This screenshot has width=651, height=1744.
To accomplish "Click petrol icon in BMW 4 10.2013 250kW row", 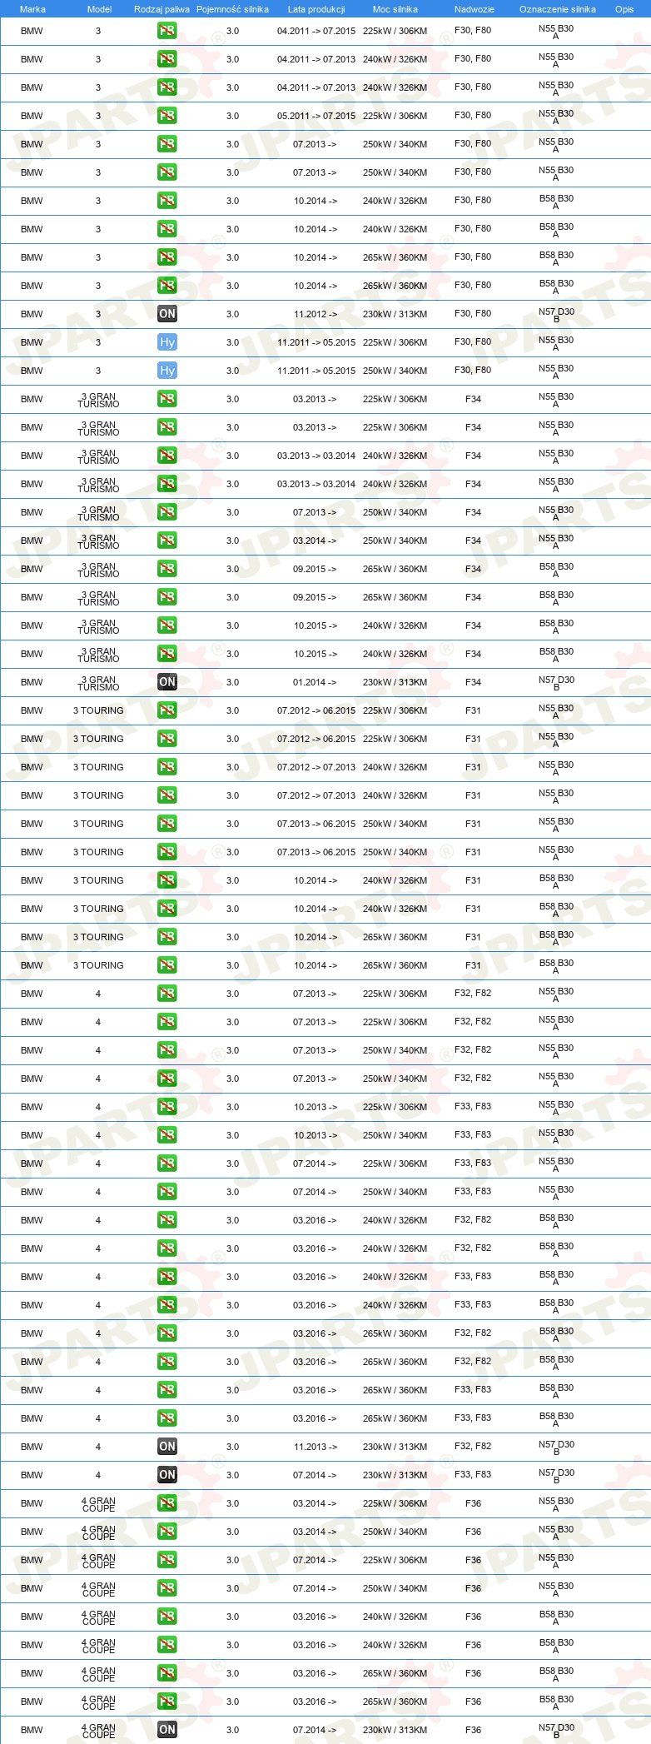I will (167, 1135).
